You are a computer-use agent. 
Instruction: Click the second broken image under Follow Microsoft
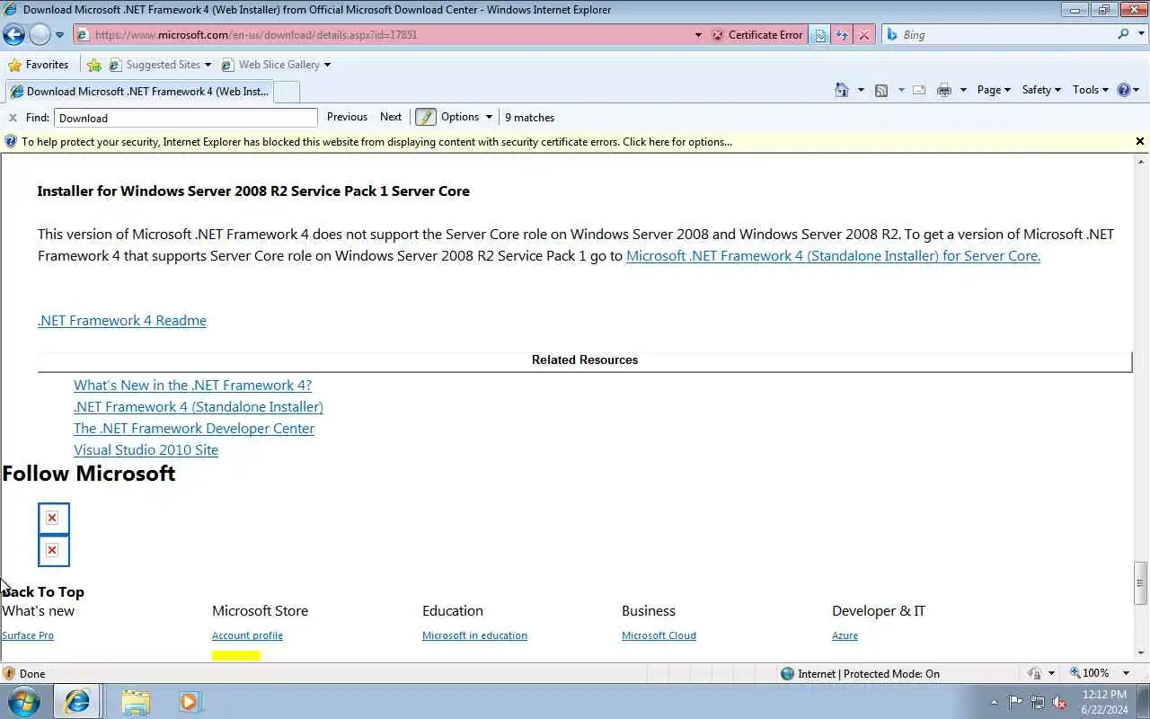(x=53, y=550)
